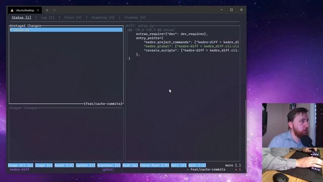Screen dimensions: 323x182
Task: Click the Stage All [a] command
Action: (20, 165)
